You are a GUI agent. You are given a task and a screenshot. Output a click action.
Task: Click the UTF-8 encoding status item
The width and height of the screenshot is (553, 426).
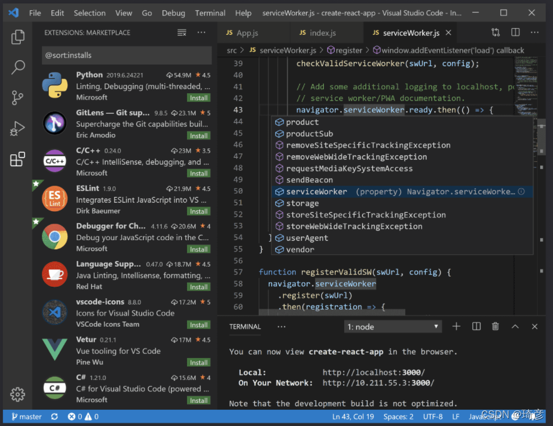433,416
